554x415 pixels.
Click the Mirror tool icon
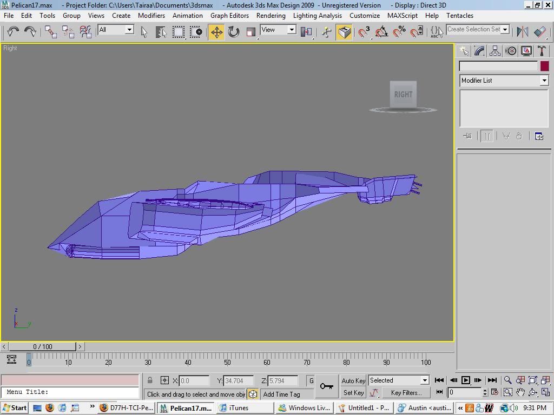(522, 32)
